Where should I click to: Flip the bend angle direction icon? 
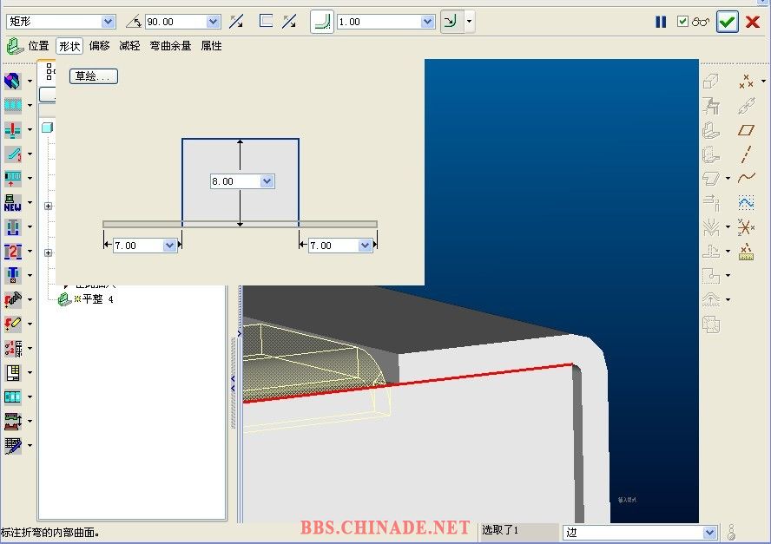pos(236,22)
